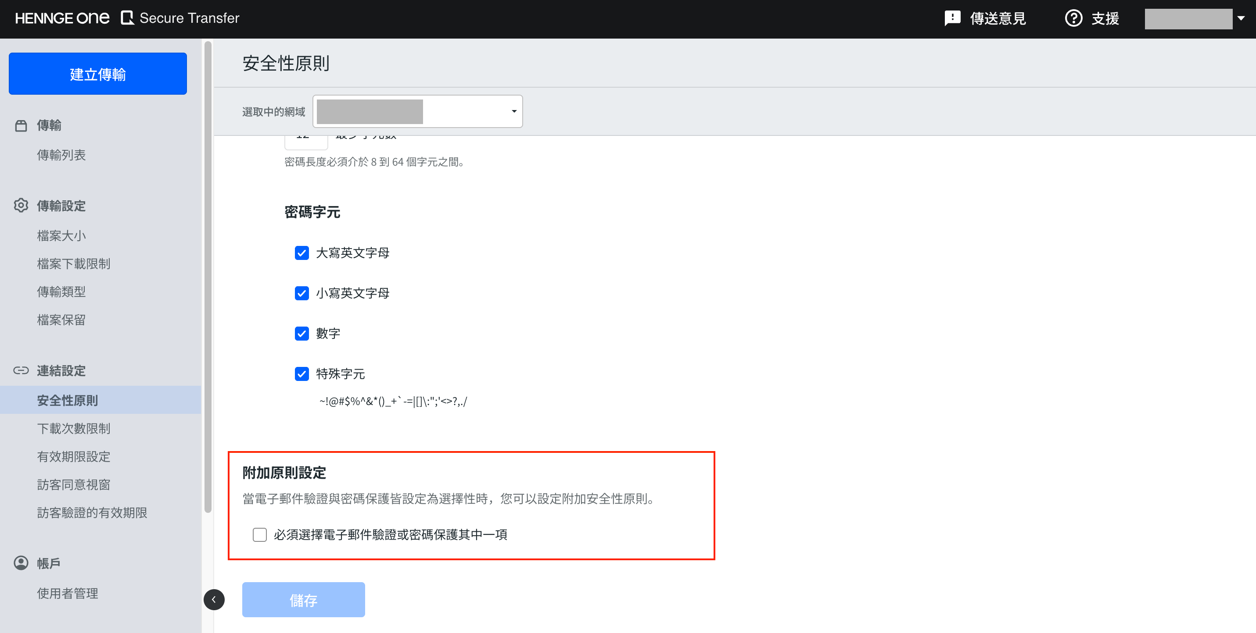The width and height of the screenshot is (1256, 633).
Task: Toggle the 特殊字元 checkbox
Action: (302, 374)
